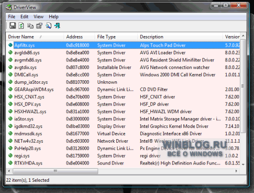Select the NETw4v32.sys driver name
The width and height of the screenshot is (254, 193).
point(28,141)
